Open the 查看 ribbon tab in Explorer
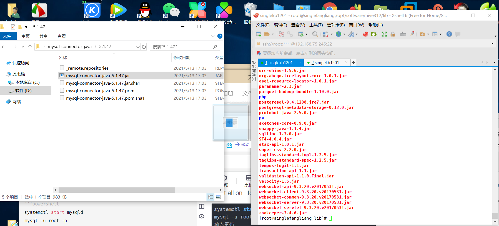The width and height of the screenshot is (499, 226). coord(62,36)
